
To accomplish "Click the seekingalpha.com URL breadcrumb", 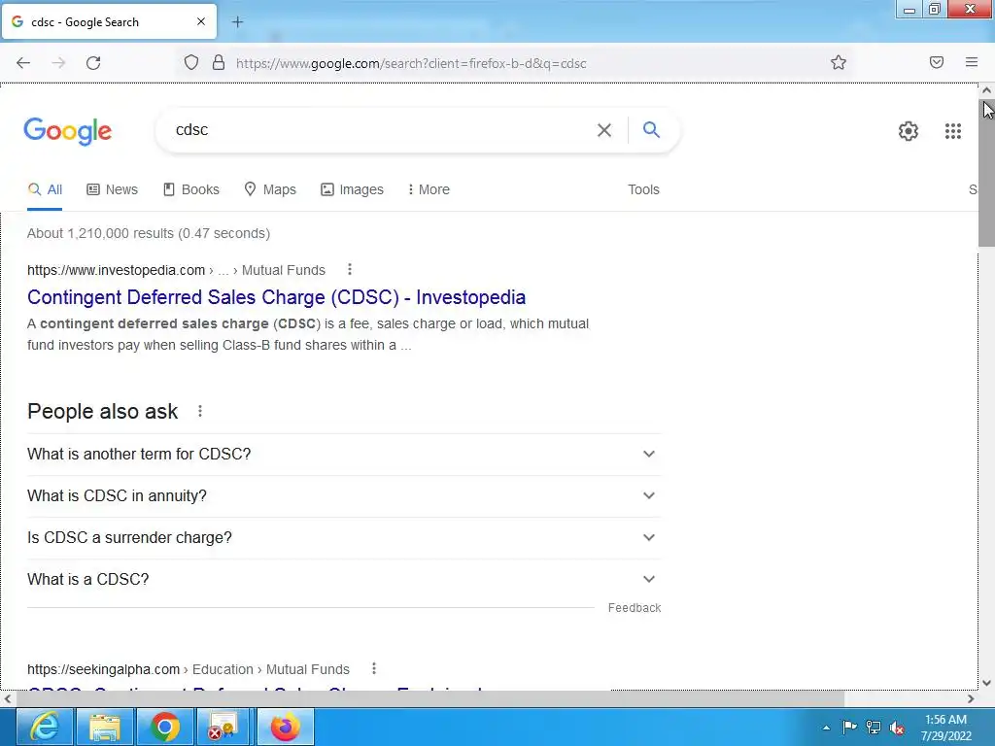I will (x=188, y=669).
